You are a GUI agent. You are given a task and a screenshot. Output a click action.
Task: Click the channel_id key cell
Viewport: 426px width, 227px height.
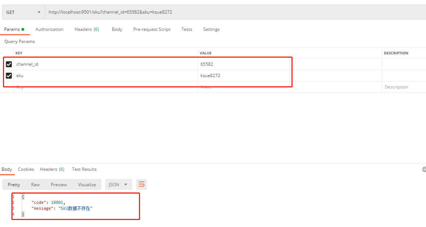(105, 64)
